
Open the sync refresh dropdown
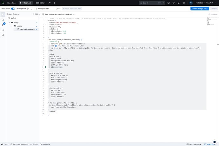click(58, 9)
